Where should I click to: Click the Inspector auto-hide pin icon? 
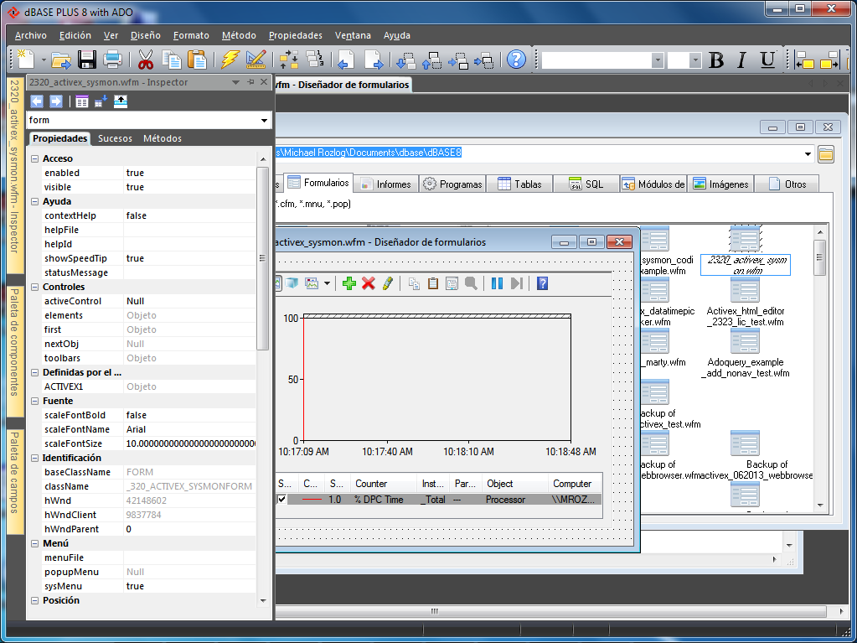coord(250,82)
